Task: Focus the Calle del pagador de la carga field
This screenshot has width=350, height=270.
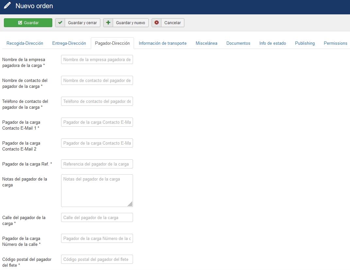Action: pyautogui.click(x=97, y=218)
